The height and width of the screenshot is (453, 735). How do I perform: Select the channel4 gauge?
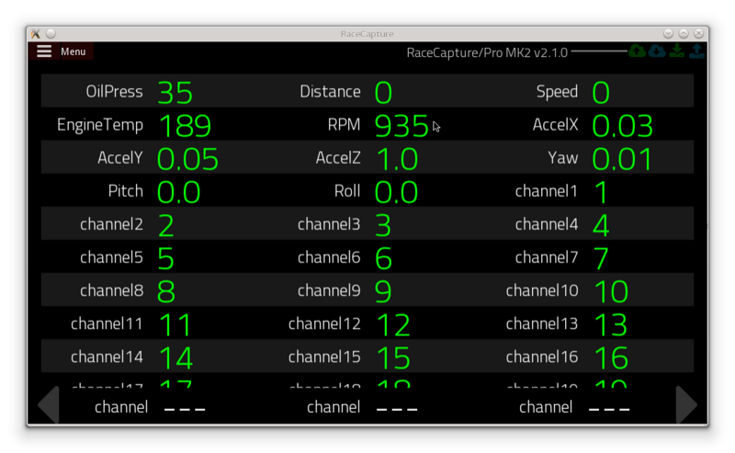tap(585, 224)
